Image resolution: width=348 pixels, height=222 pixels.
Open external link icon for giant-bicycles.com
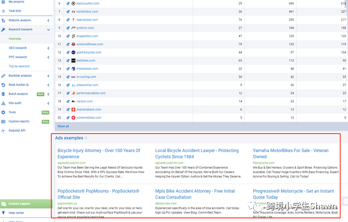coord(68,53)
